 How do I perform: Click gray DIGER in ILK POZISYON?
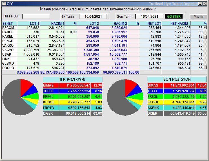coord(51,114)
